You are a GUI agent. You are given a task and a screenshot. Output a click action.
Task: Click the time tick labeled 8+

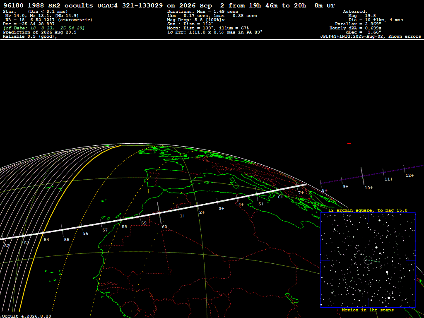tap(325, 190)
